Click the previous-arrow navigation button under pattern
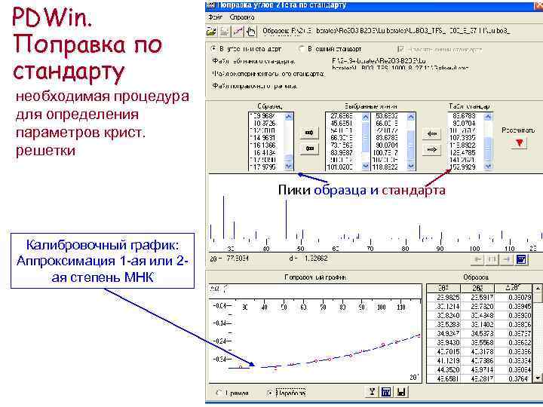 pyautogui.click(x=478, y=259)
